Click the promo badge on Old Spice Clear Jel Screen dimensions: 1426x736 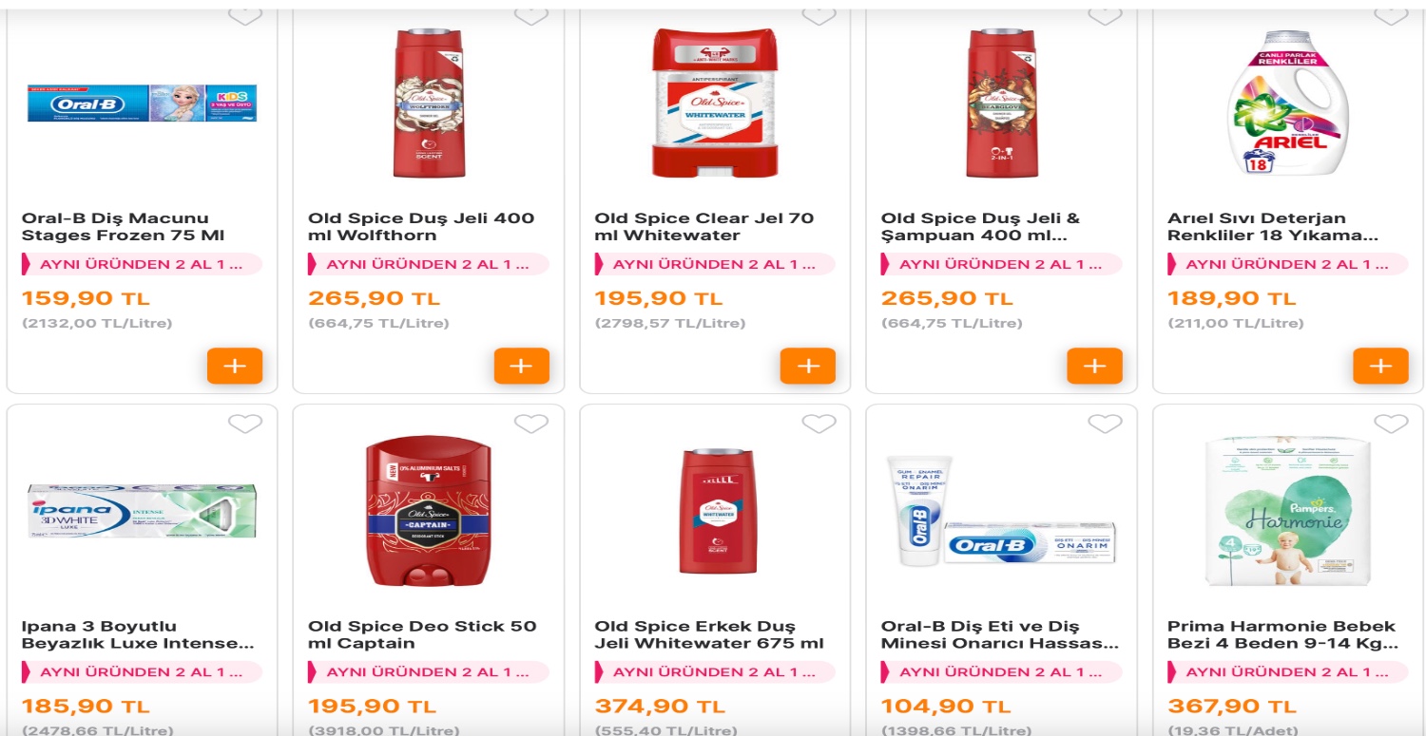tap(715, 264)
